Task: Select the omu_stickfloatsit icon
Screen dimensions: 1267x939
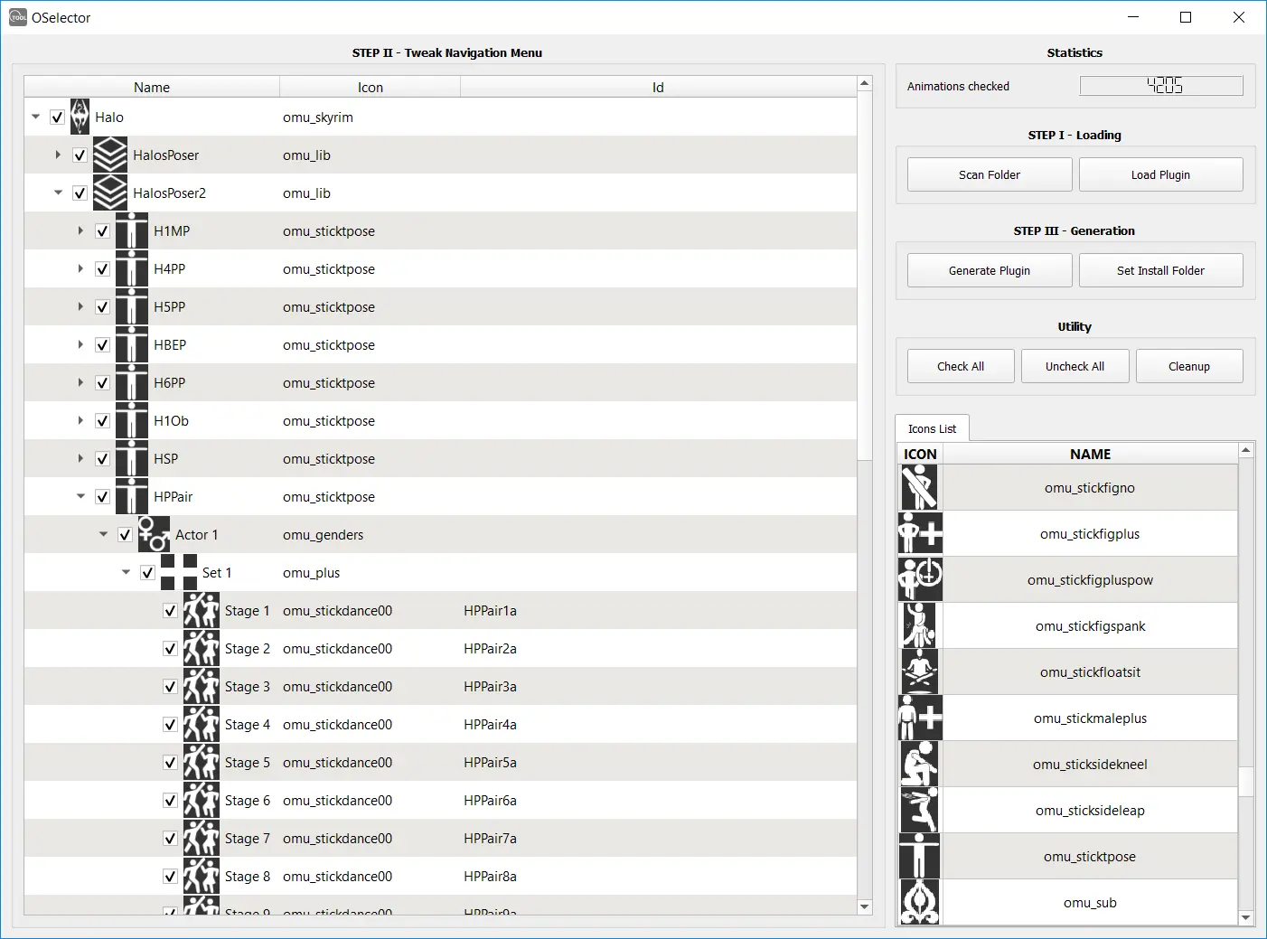Action: tap(920, 672)
